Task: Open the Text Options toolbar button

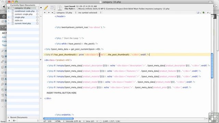Action: click(x=53, y=8)
